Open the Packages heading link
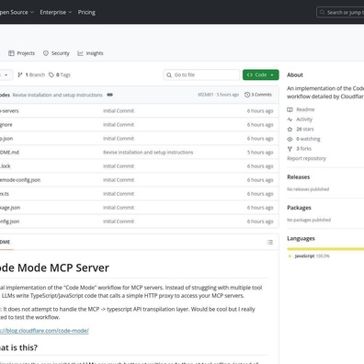 [299, 208]
